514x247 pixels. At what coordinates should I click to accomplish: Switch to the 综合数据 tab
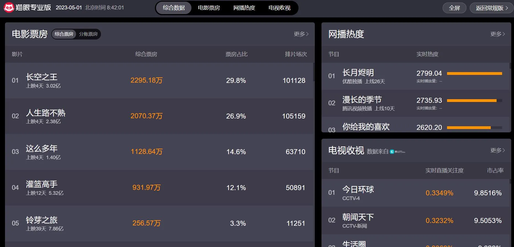pyautogui.click(x=174, y=8)
